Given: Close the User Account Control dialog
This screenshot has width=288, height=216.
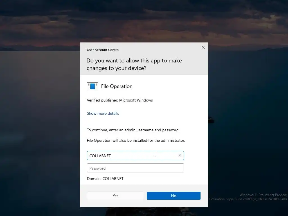Looking at the screenshot, I should (x=203, y=47).
